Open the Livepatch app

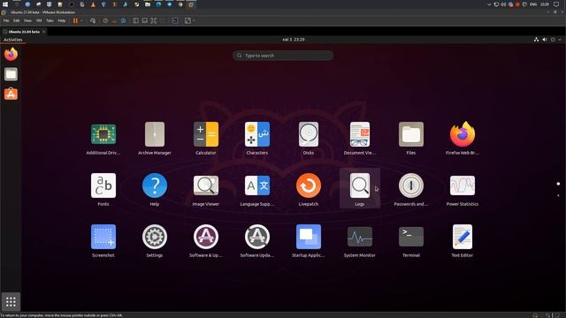tap(309, 190)
